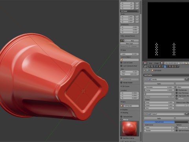189x142 pixels.
Task: Open the properties editor type selector icon
Action: tap(145, 67)
